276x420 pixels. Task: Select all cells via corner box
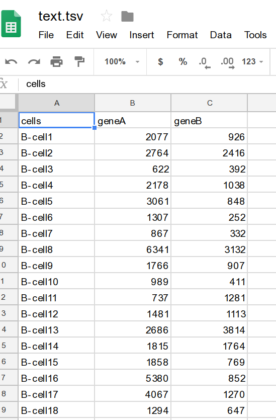8,102
